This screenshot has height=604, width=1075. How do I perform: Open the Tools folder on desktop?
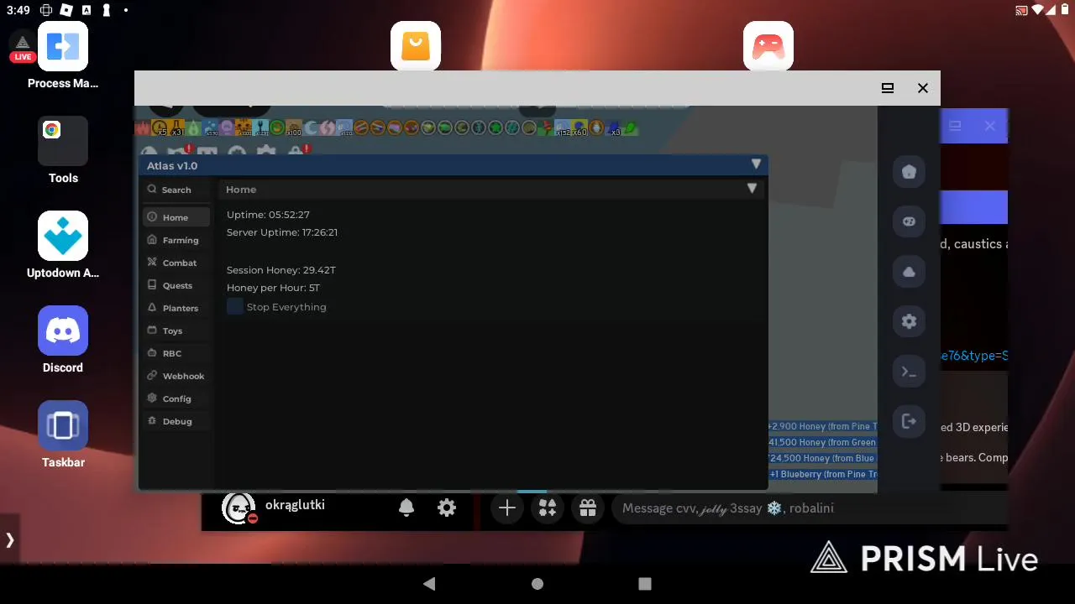[63, 150]
